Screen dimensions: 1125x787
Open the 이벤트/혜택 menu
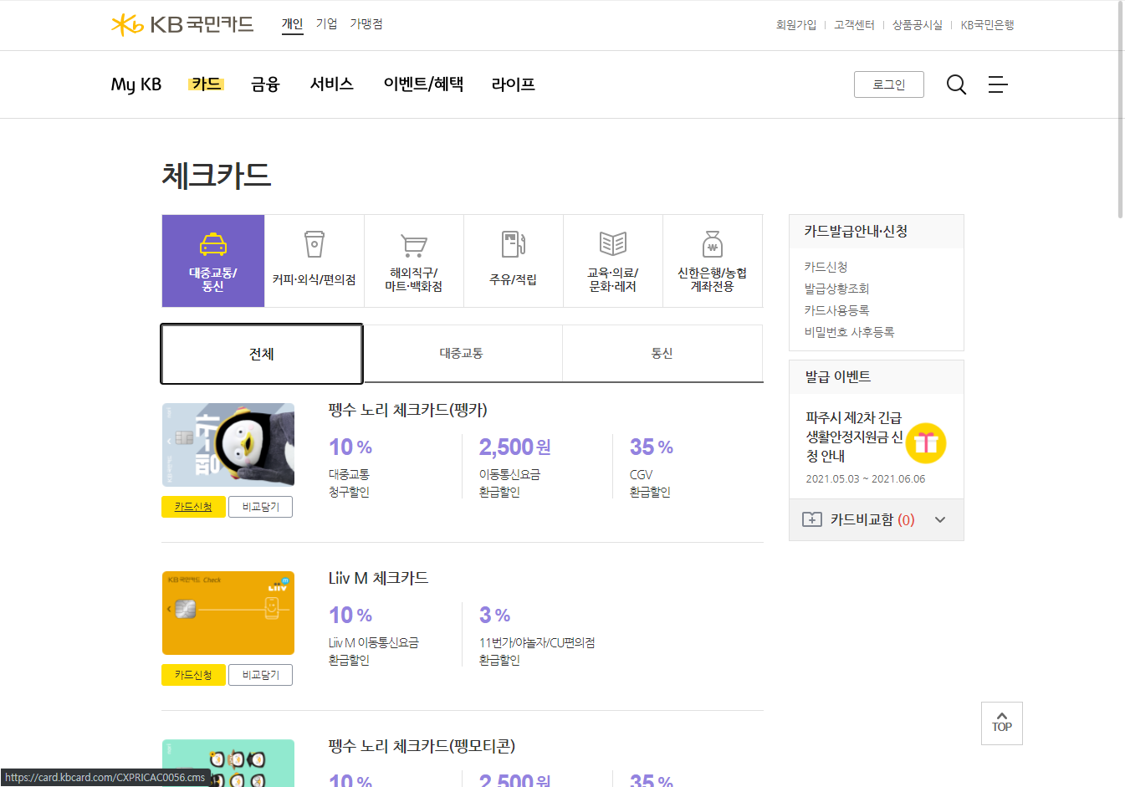(x=423, y=84)
